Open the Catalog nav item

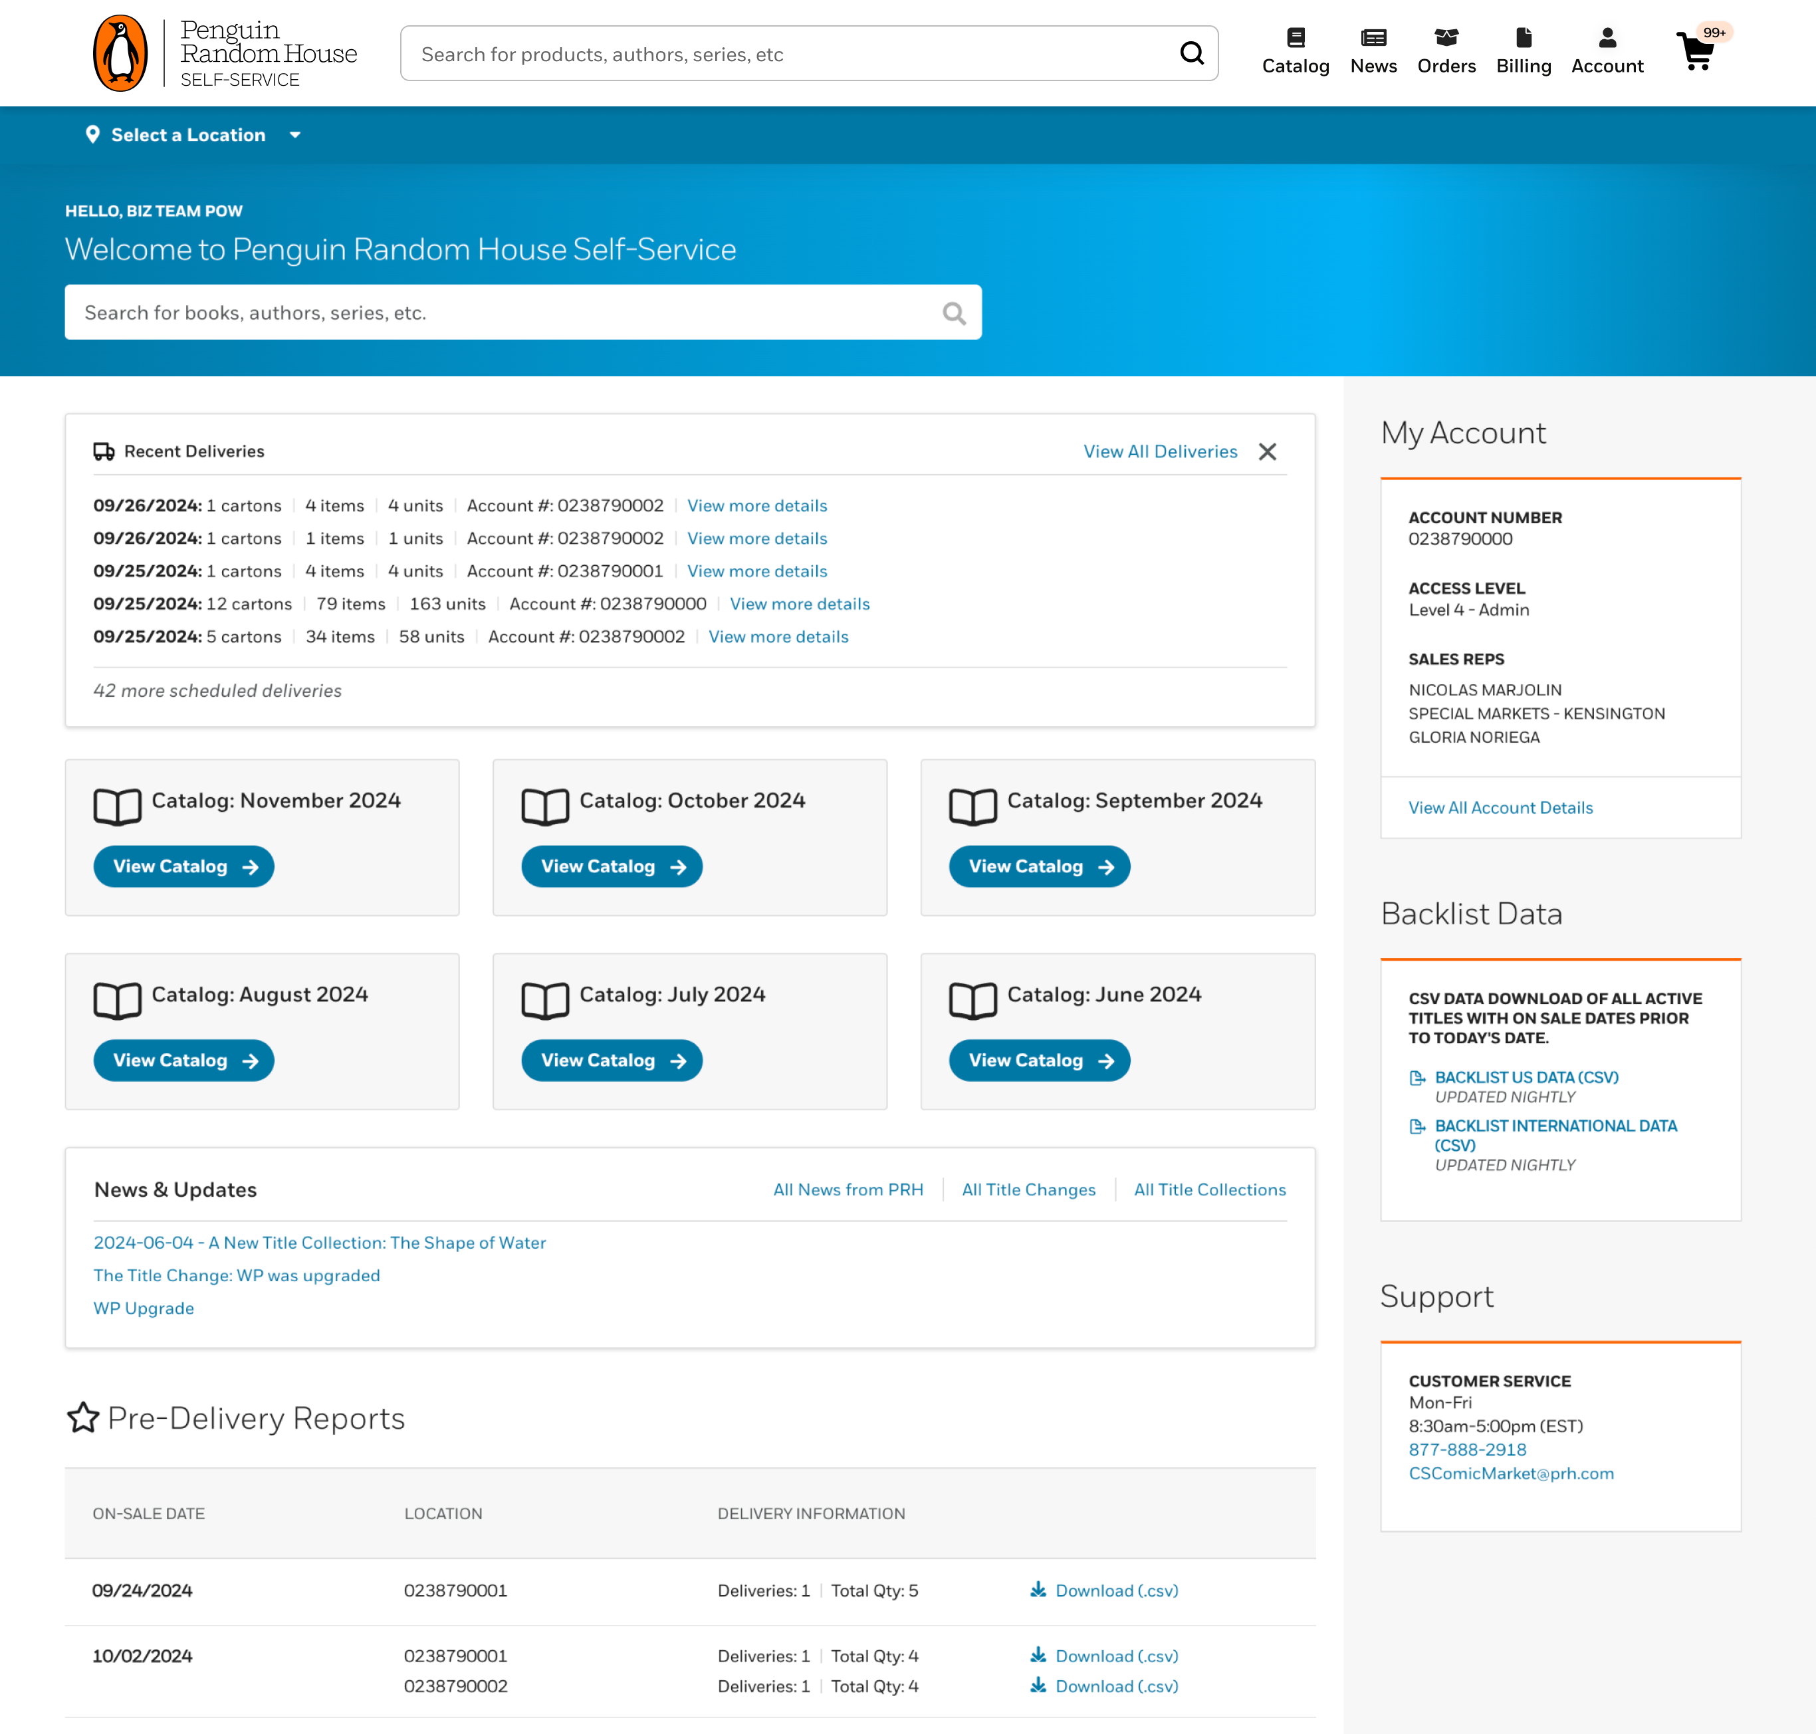coord(1295,52)
